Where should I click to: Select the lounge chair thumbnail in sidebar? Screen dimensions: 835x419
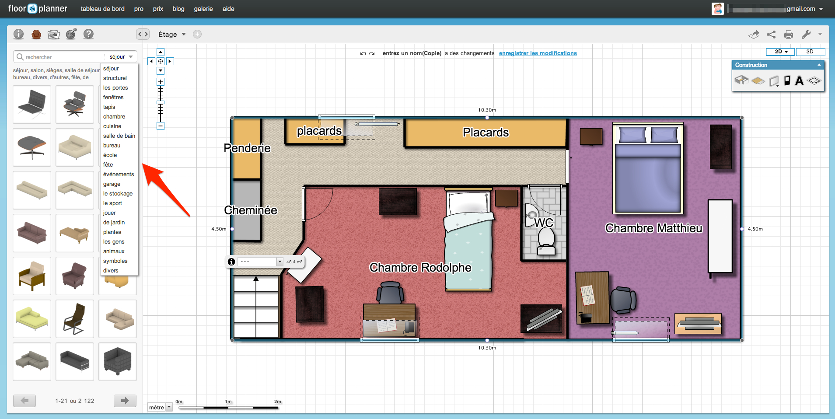coord(74,105)
